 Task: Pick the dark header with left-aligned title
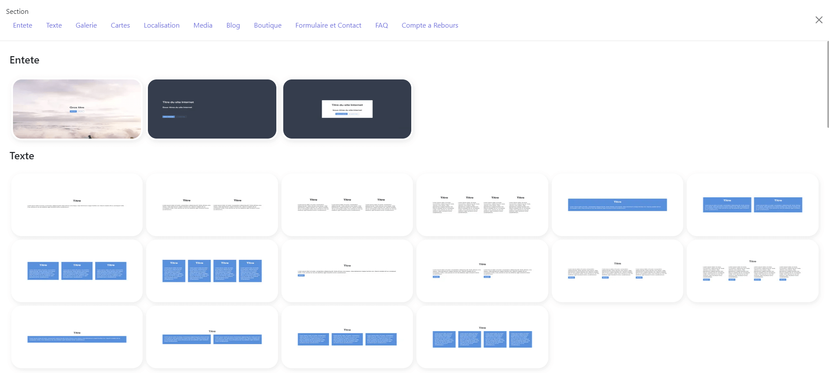pos(212,109)
